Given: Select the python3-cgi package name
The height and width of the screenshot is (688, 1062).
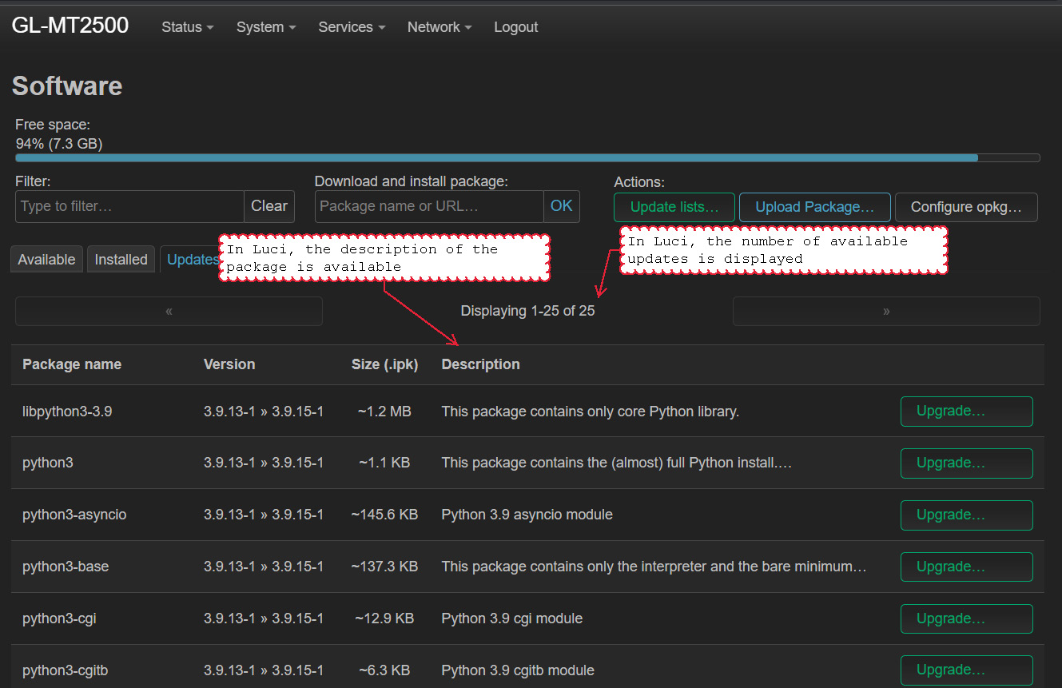Looking at the screenshot, I should pos(59,618).
